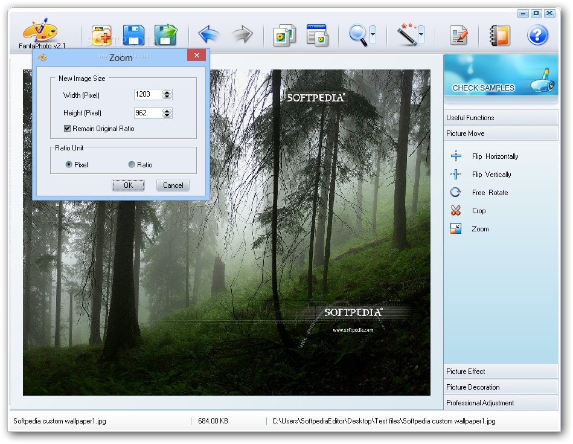
Task: Click the Free Rotate circular arrow icon
Action: tap(456, 192)
